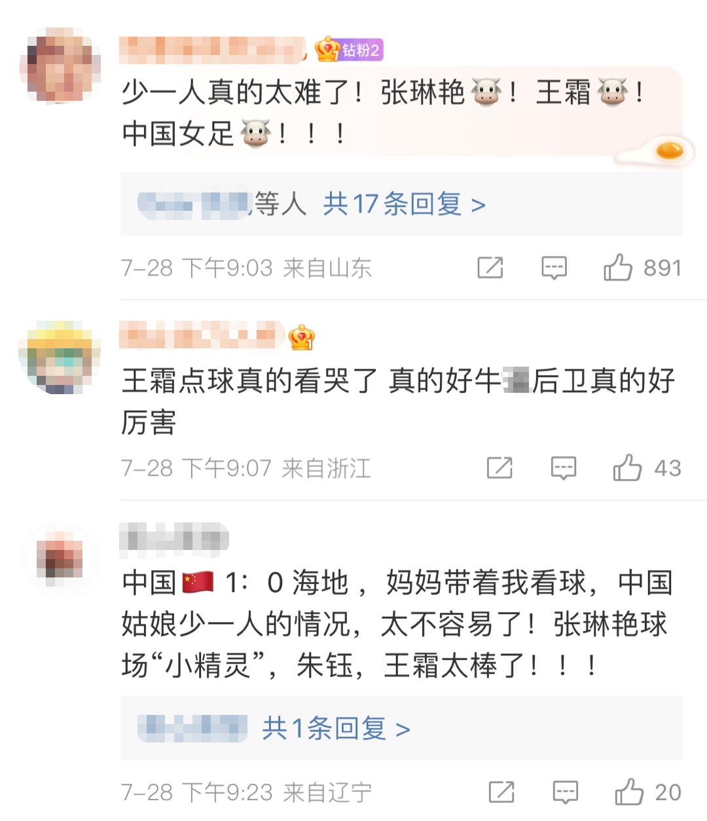Open the first commenter's username link
The image size is (707, 821).
[x=213, y=50]
